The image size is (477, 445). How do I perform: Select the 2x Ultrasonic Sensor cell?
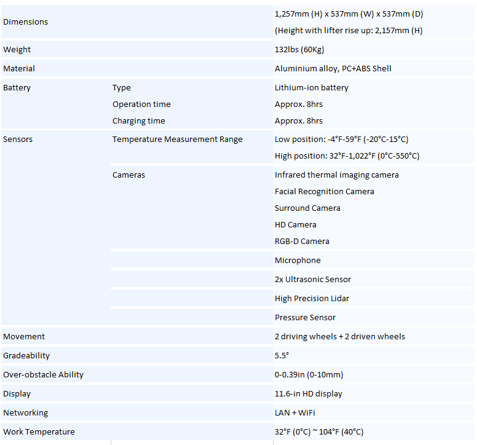(313, 280)
